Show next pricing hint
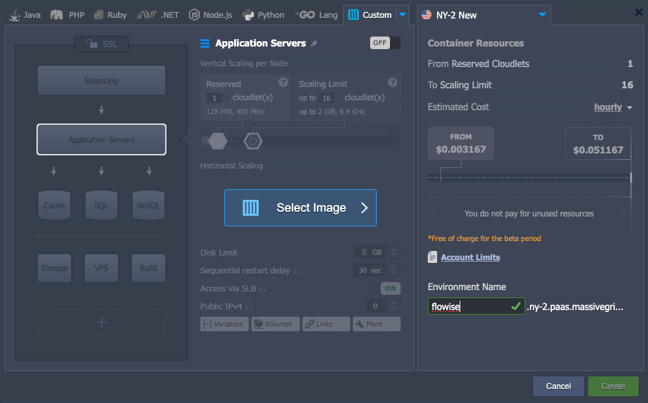The height and width of the screenshot is (403, 648). [623, 214]
